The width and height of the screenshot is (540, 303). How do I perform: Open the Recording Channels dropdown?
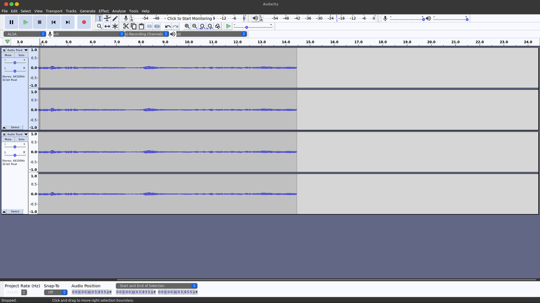coord(147,34)
